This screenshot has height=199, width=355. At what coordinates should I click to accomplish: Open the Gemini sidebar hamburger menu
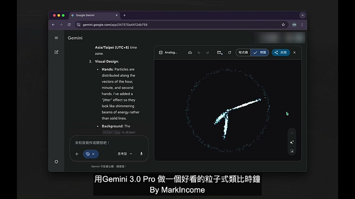(57, 38)
